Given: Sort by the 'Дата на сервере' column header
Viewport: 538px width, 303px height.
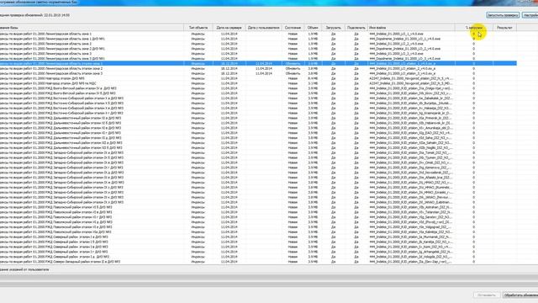Looking at the screenshot, I should [x=229, y=28].
